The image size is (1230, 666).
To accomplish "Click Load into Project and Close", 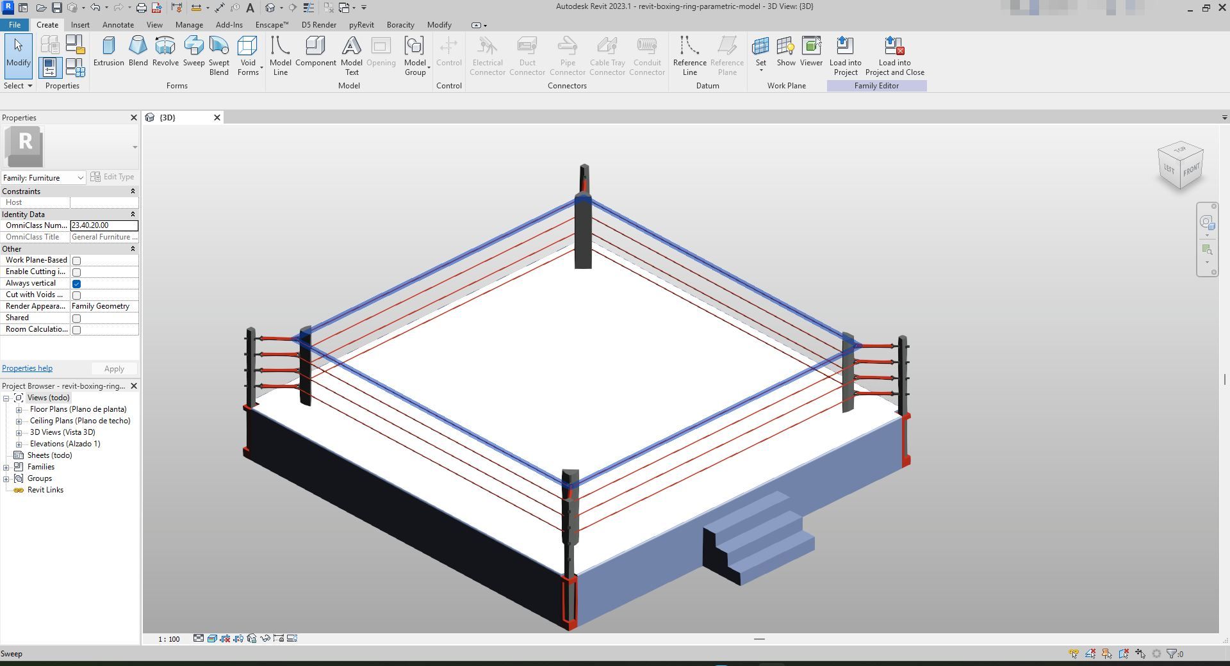I will [x=894, y=56].
